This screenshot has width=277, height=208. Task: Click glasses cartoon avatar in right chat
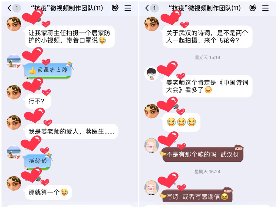151,73
